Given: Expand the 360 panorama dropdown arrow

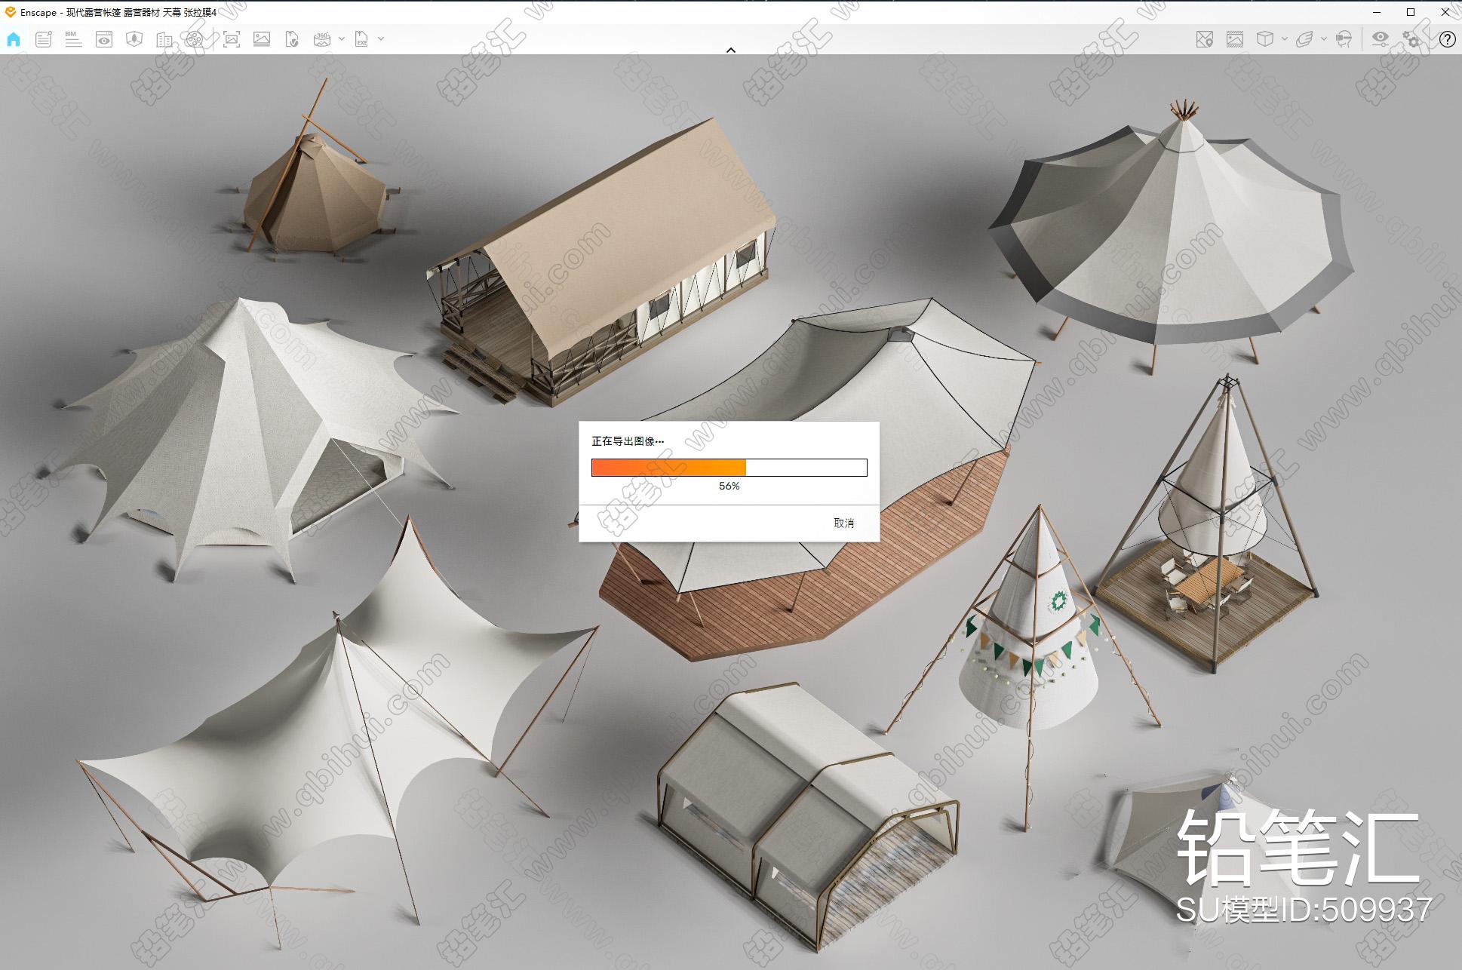Looking at the screenshot, I should tap(342, 38).
